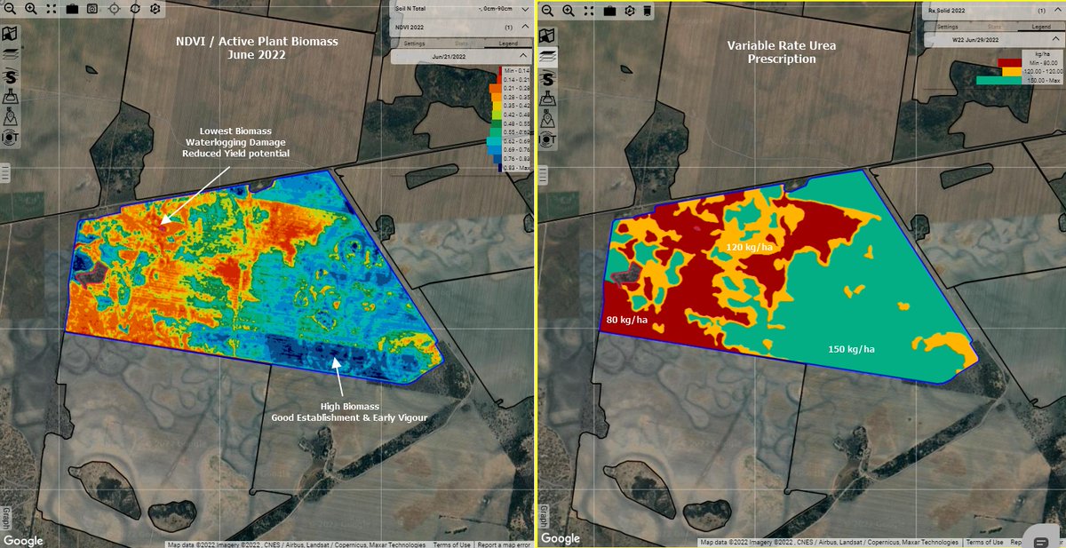Open the Legend tab in Rx Solid 2022 panel
1066x548 pixels.
click(1039, 26)
